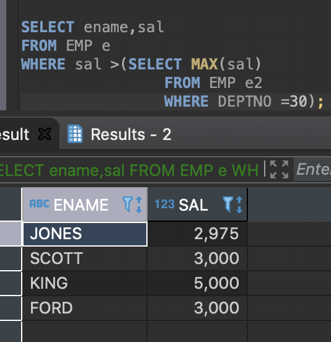The height and width of the screenshot is (342, 331).
Task: Click the Results - 2 grid icon
Action: click(x=75, y=134)
